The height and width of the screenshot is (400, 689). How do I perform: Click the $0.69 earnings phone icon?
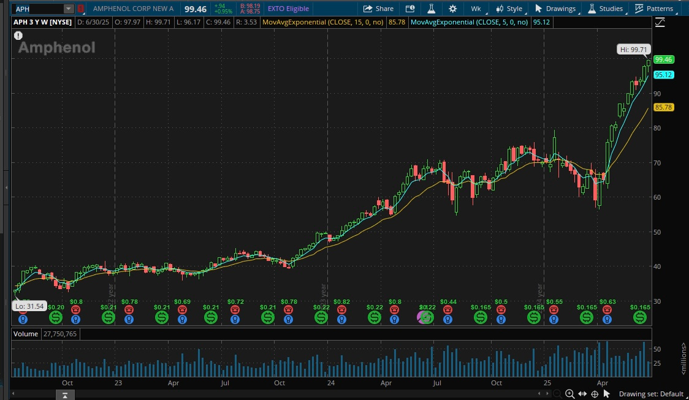click(182, 310)
